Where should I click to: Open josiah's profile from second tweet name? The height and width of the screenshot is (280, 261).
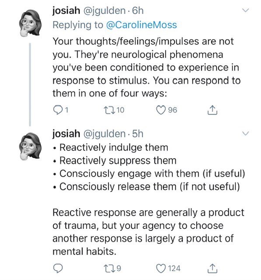(x=66, y=134)
